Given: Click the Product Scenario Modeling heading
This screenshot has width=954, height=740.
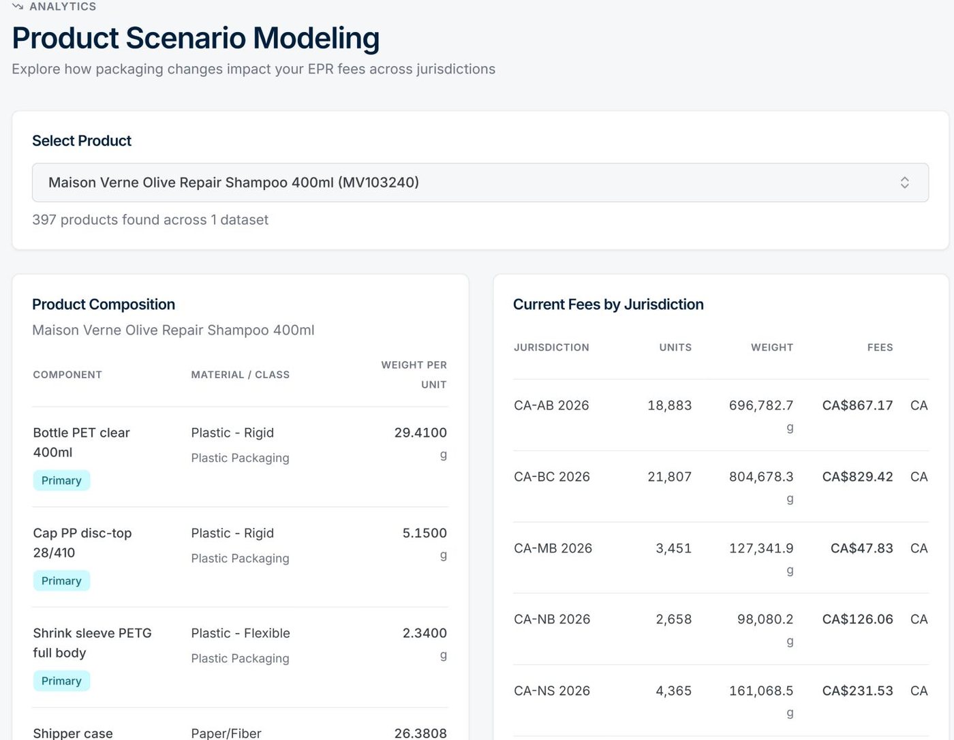Looking at the screenshot, I should coord(196,38).
